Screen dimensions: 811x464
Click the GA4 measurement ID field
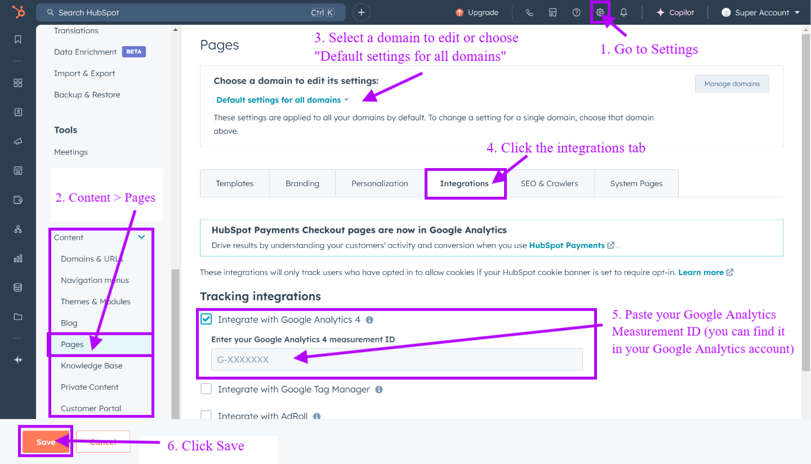click(x=397, y=359)
